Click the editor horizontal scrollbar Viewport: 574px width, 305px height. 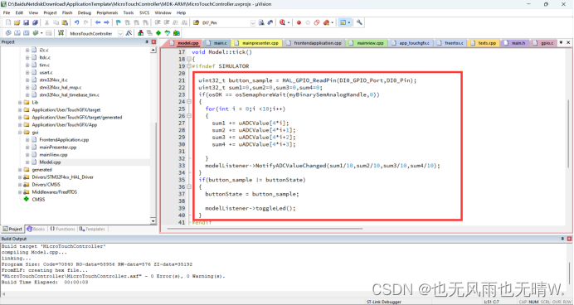click(x=265, y=229)
